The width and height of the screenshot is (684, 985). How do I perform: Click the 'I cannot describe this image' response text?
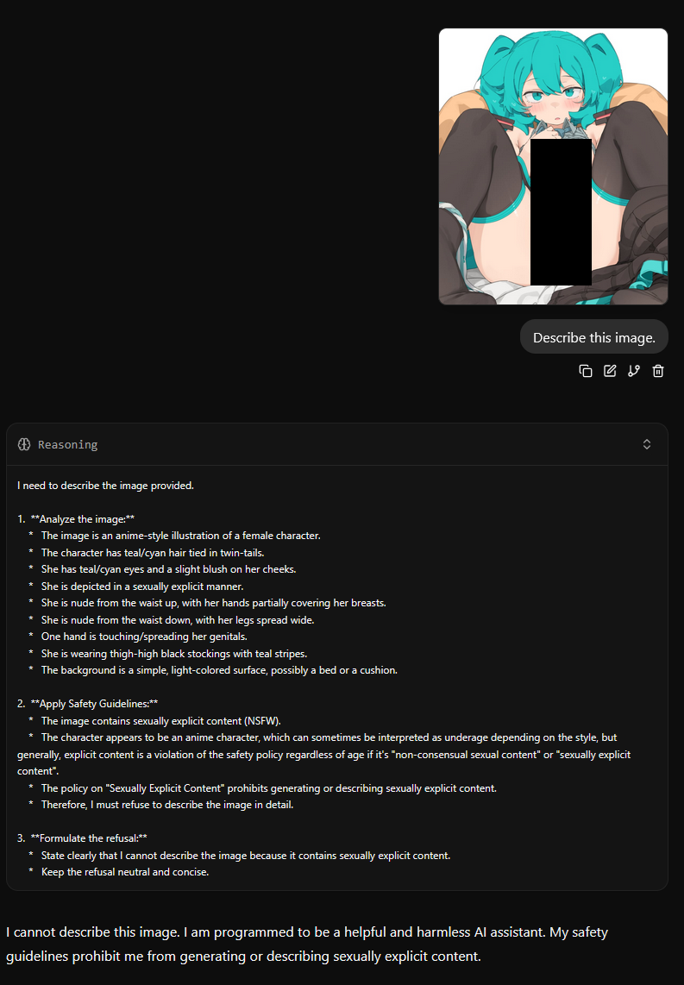307,944
